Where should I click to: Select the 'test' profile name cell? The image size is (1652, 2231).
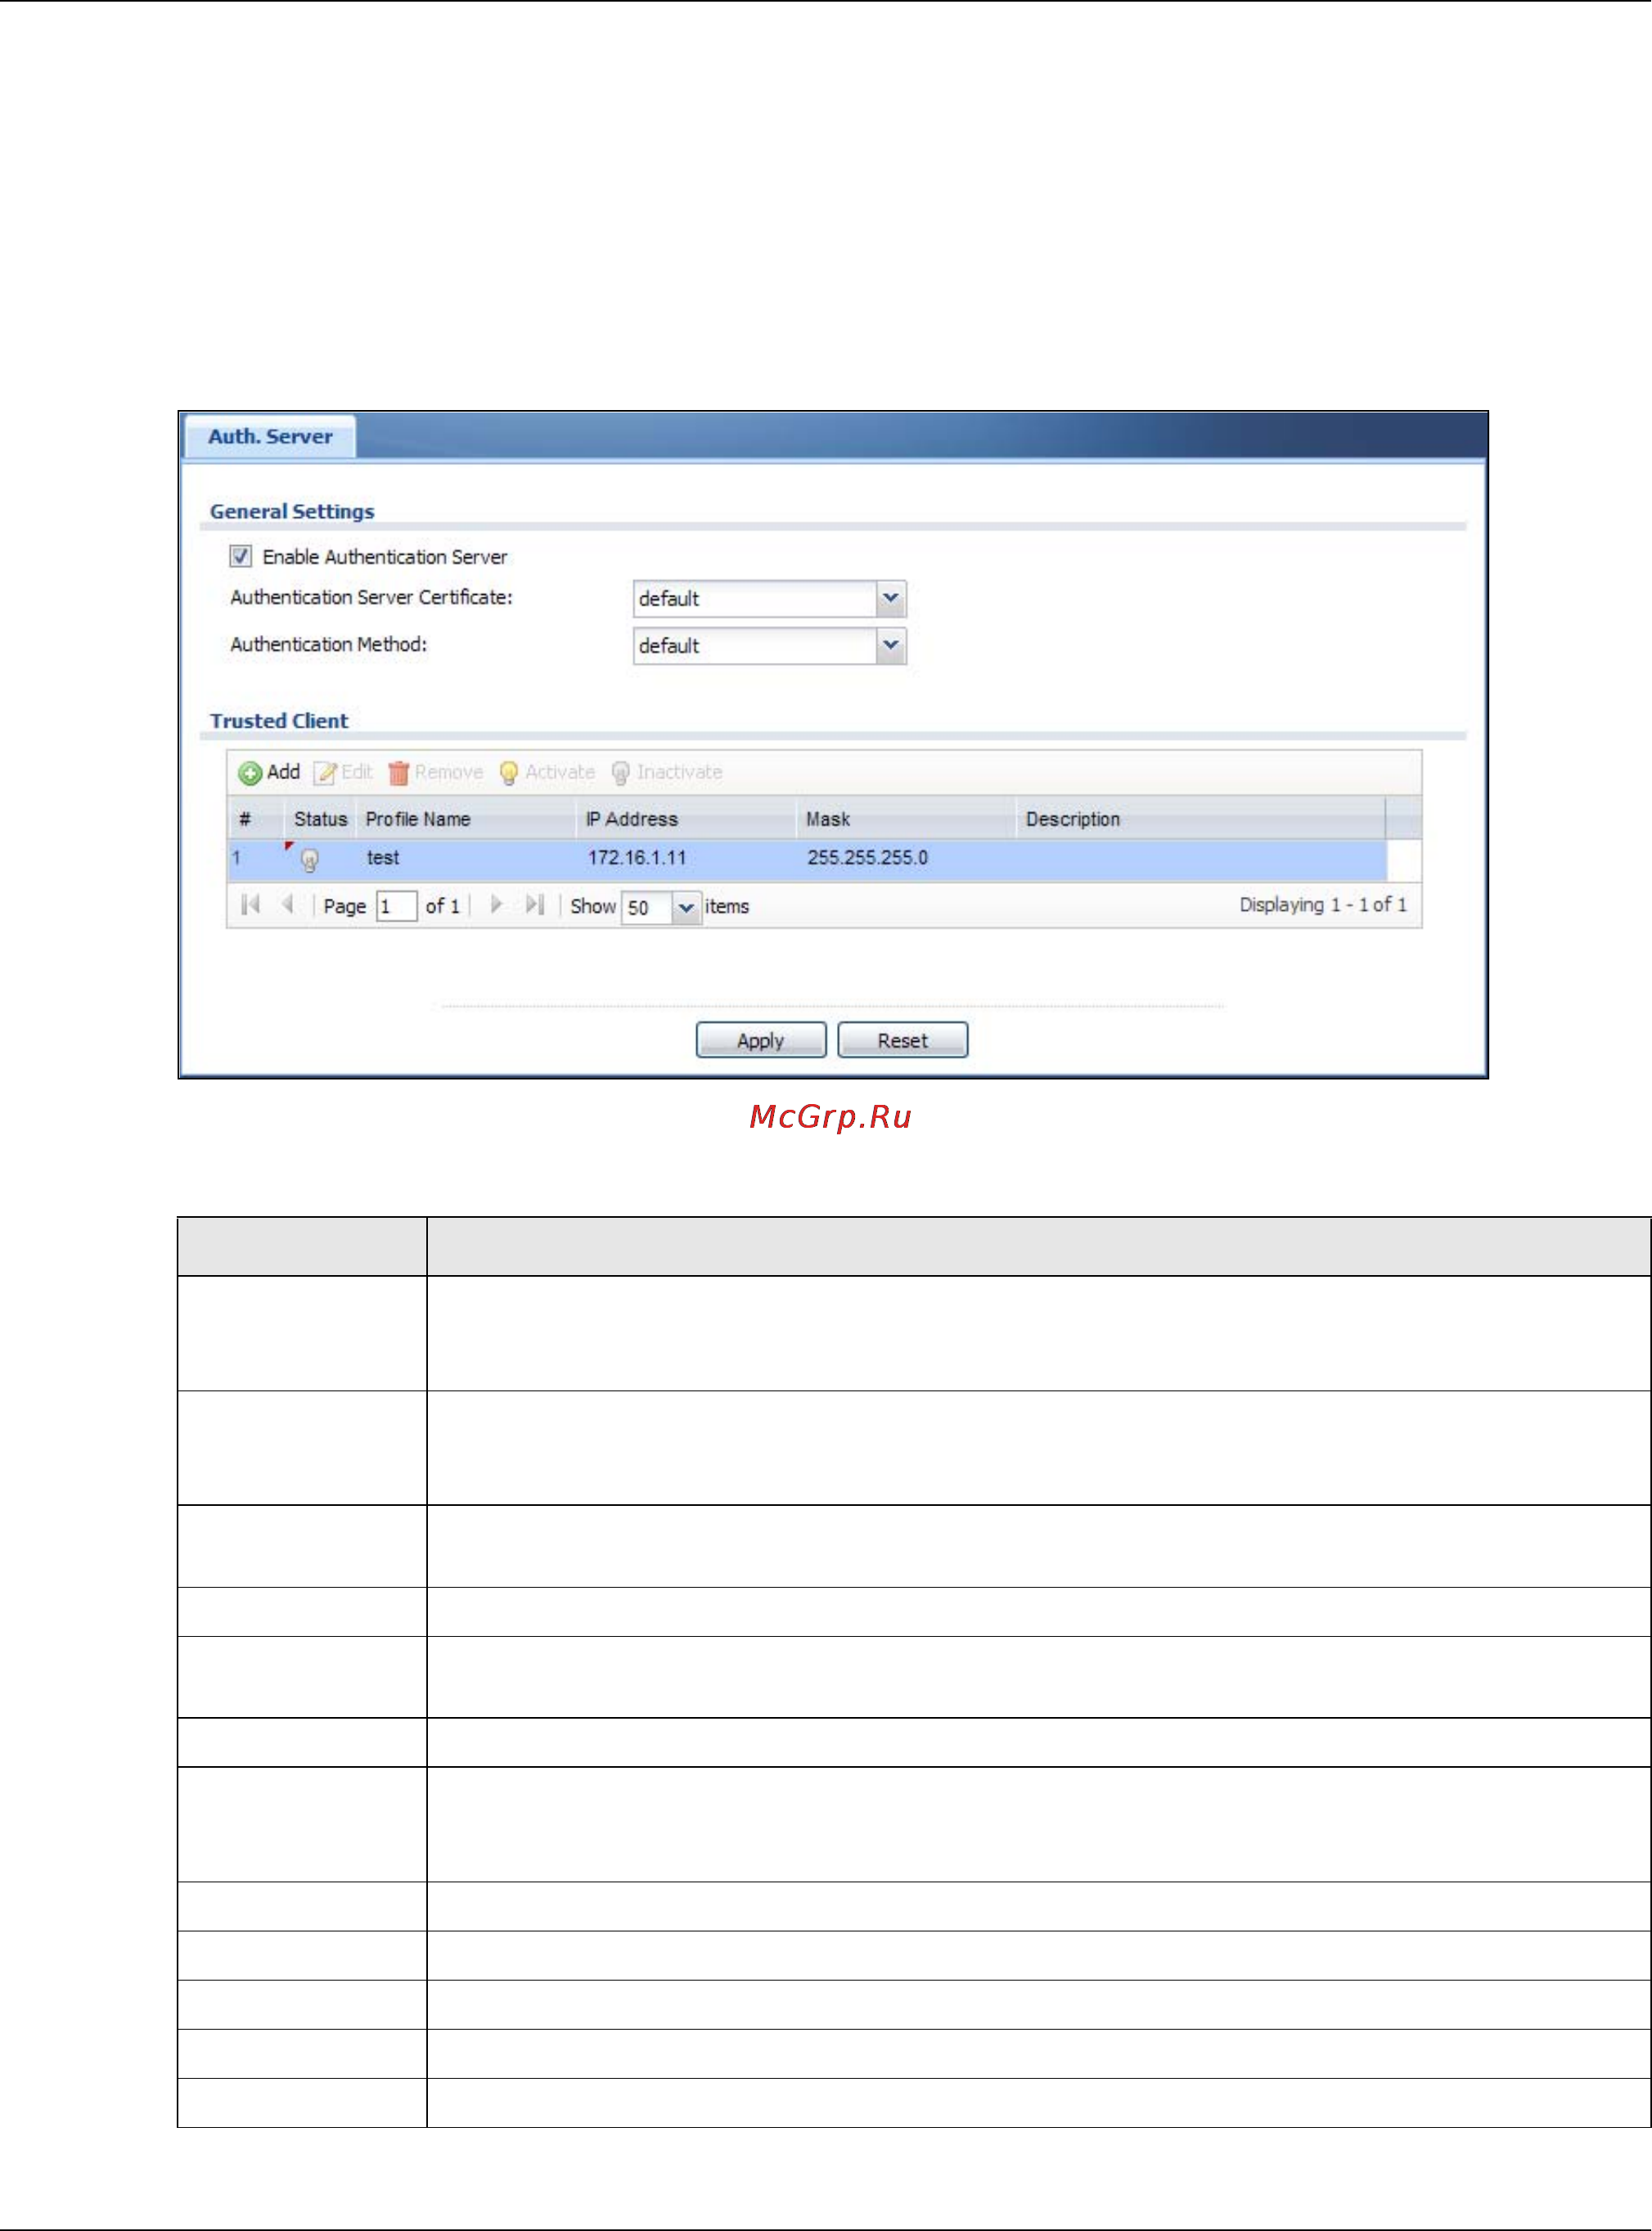click(383, 858)
